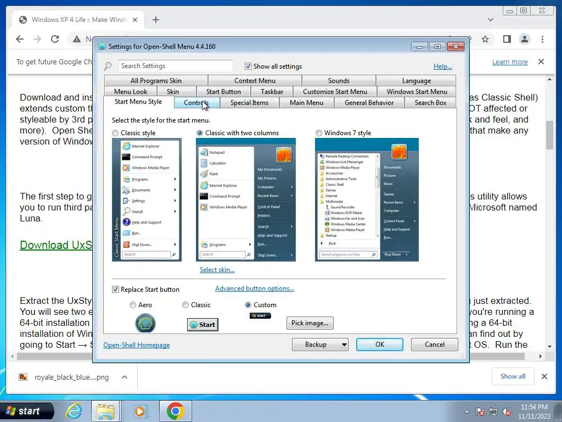Focus the Search Settings input field
This screenshot has width=562, height=422.
(175, 66)
